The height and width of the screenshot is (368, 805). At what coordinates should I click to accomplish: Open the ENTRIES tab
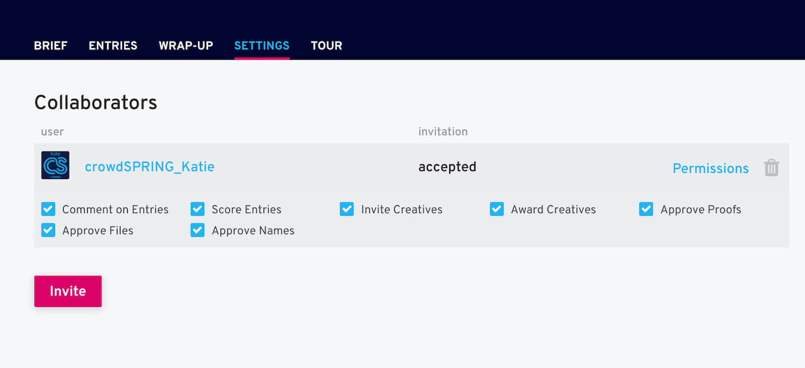113,46
